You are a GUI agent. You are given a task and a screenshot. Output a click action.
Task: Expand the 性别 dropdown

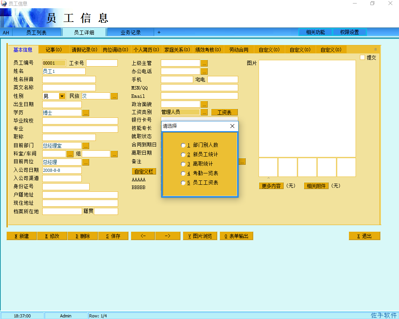(x=62, y=96)
